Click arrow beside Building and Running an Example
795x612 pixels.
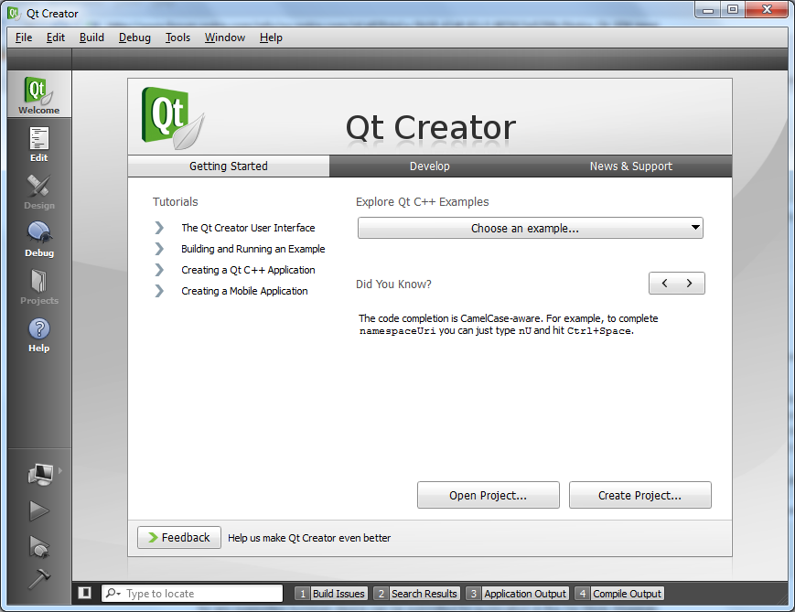(x=159, y=249)
